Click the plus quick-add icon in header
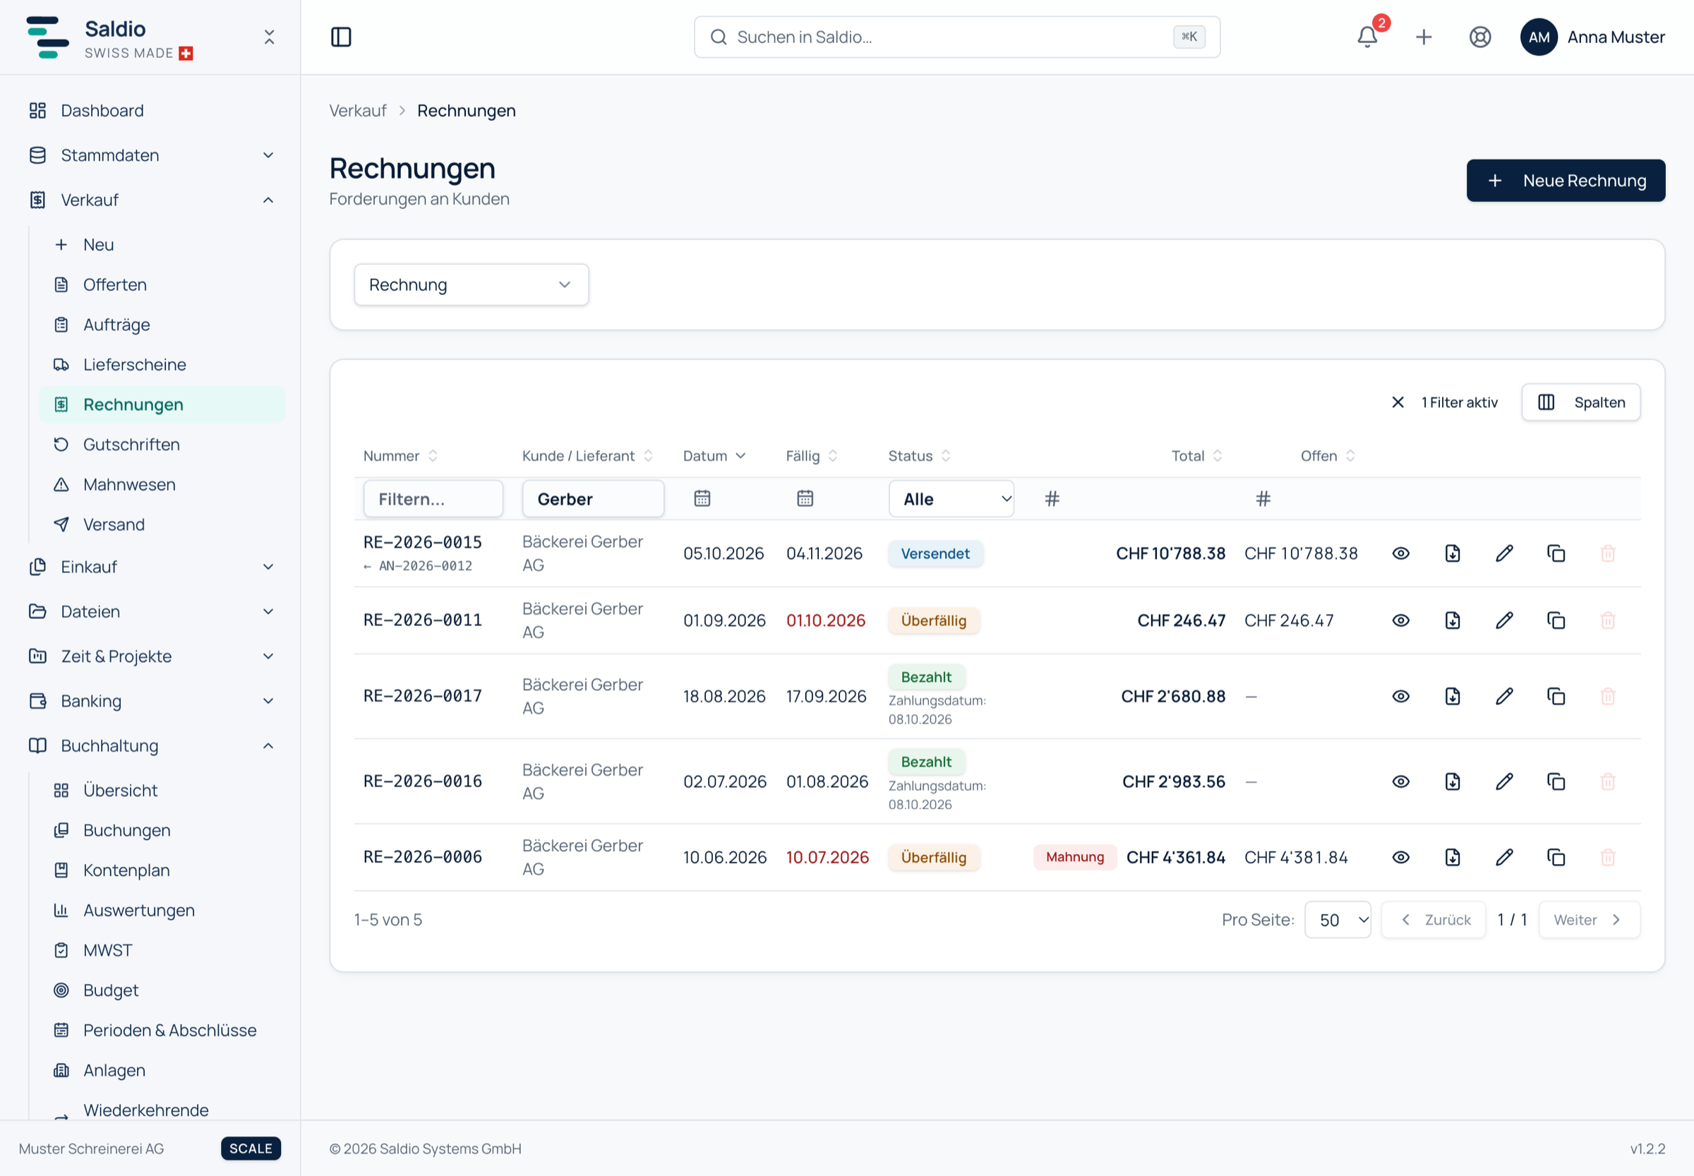Image resolution: width=1694 pixels, height=1176 pixels. [1424, 37]
